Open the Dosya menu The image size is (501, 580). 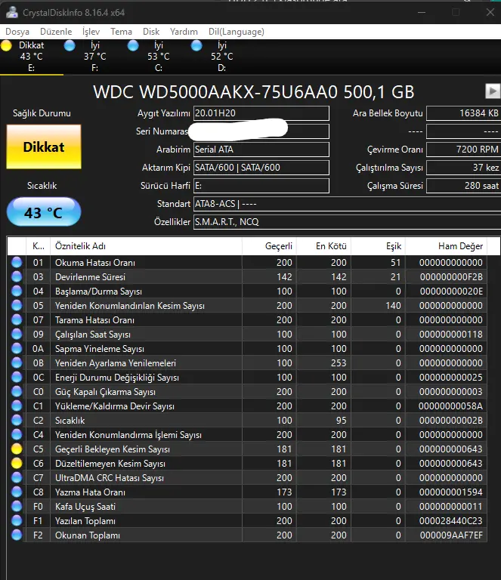17,32
